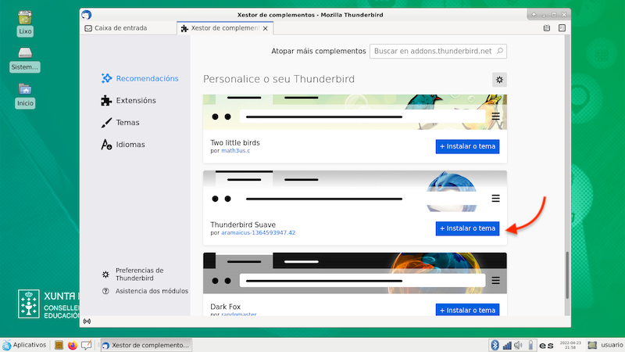Click the es keyboard layout indicator
Screen dimensions: 625x352
pyautogui.click(x=546, y=346)
